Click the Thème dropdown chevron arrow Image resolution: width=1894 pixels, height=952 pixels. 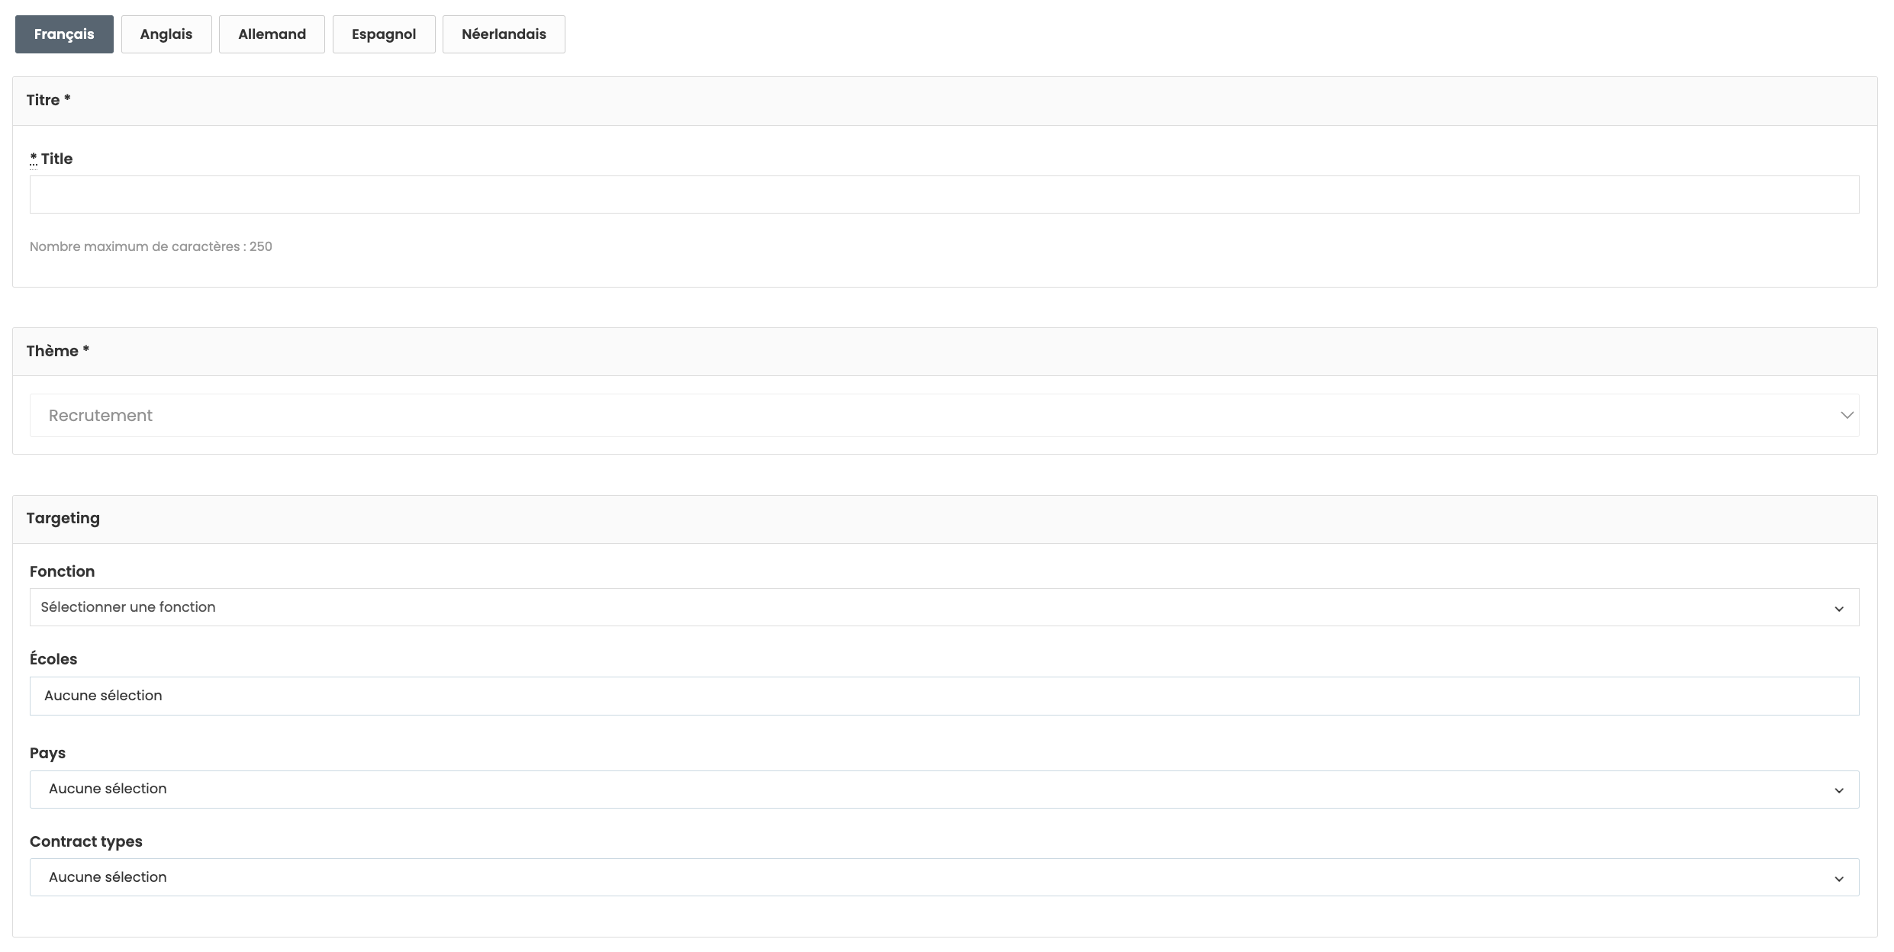1847,416
